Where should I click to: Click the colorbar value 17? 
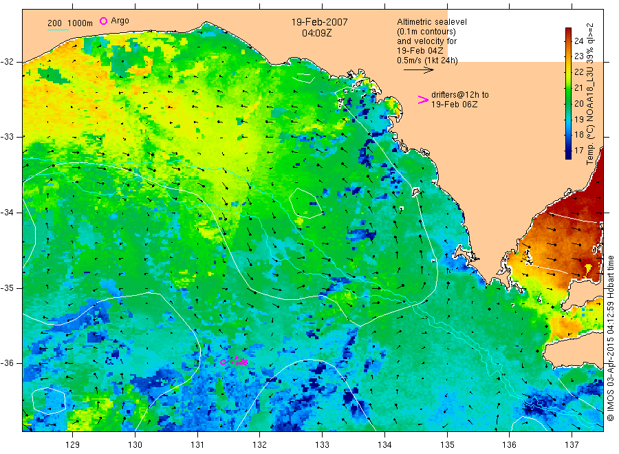click(x=578, y=151)
